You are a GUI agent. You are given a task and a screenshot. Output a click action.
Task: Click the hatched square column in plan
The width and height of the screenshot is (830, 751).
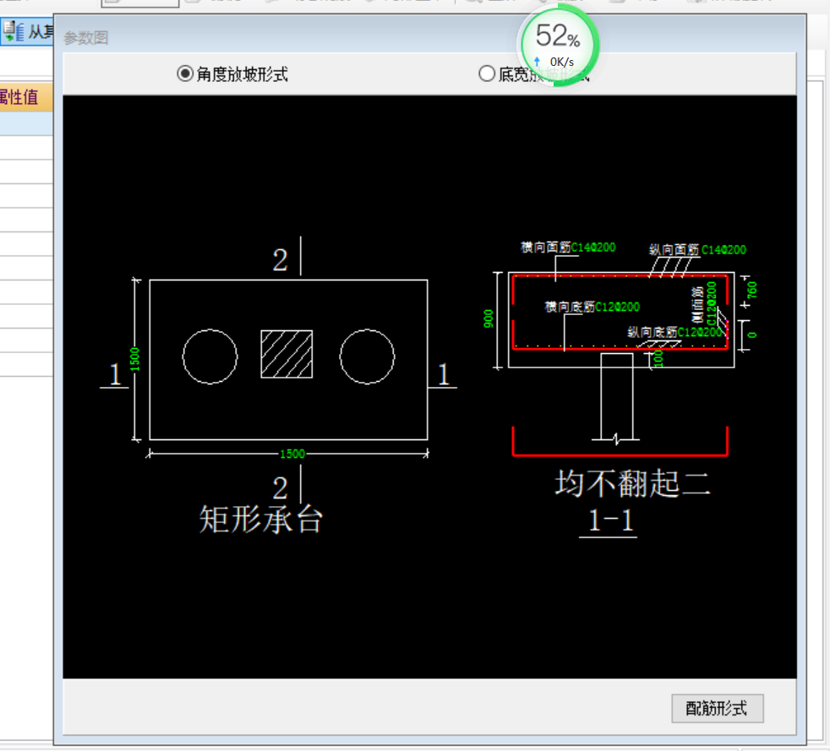click(x=287, y=354)
